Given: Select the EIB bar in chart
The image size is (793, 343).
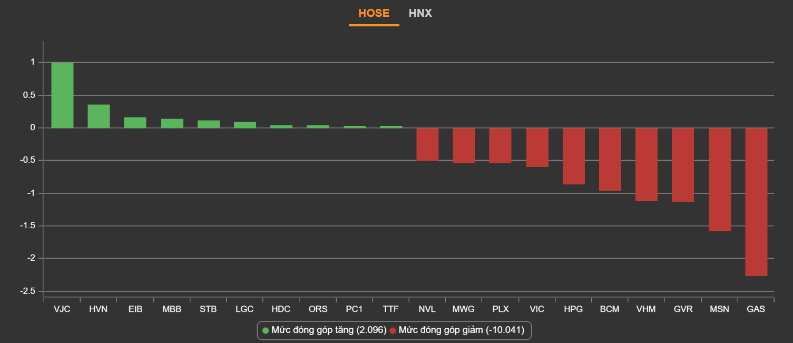Looking at the screenshot, I should [135, 123].
